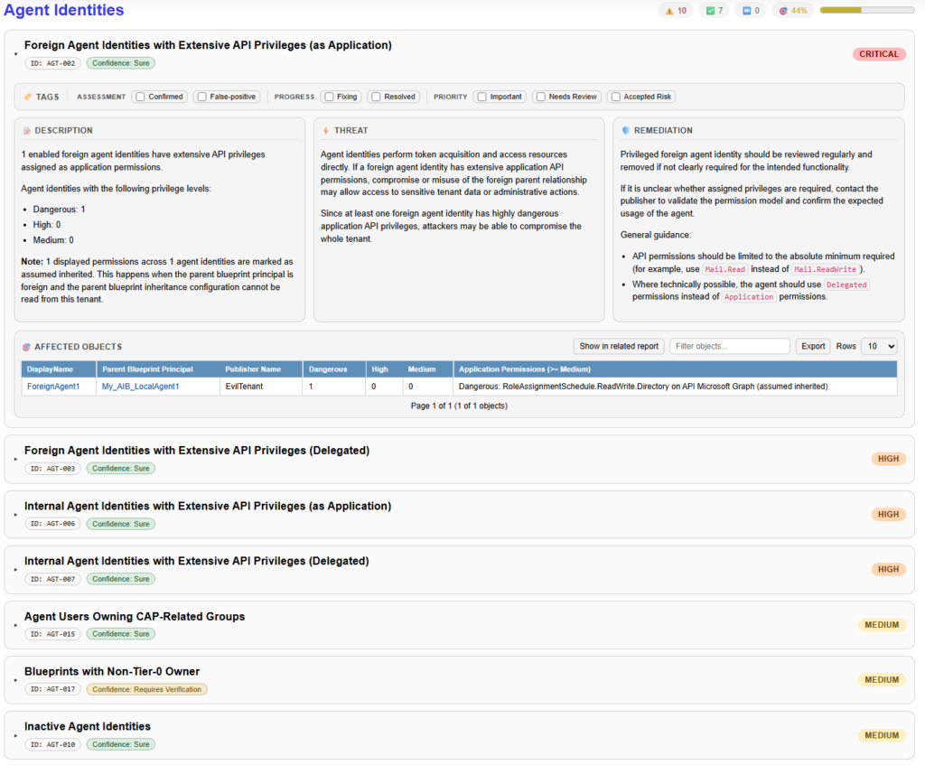Click the ID: AGT-007 tag
The image size is (925, 765).
52,579
